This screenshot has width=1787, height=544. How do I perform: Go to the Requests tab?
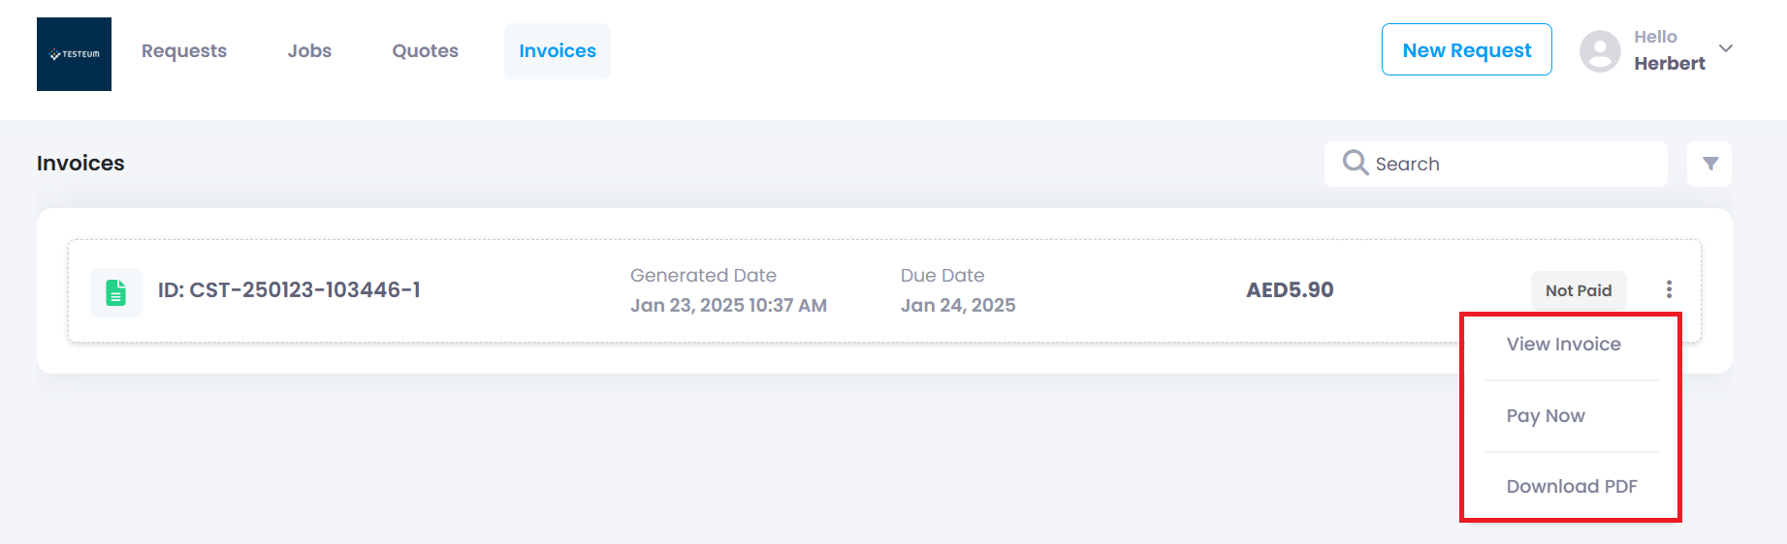click(x=184, y=51)
